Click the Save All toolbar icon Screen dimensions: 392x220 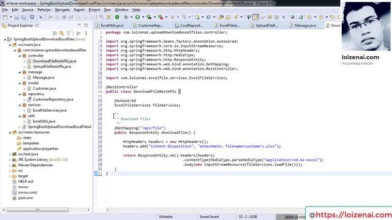pos(23,17)
